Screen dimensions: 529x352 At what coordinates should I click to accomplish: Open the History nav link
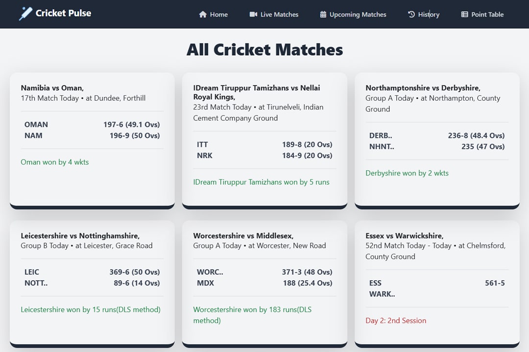tap(429, 15)
